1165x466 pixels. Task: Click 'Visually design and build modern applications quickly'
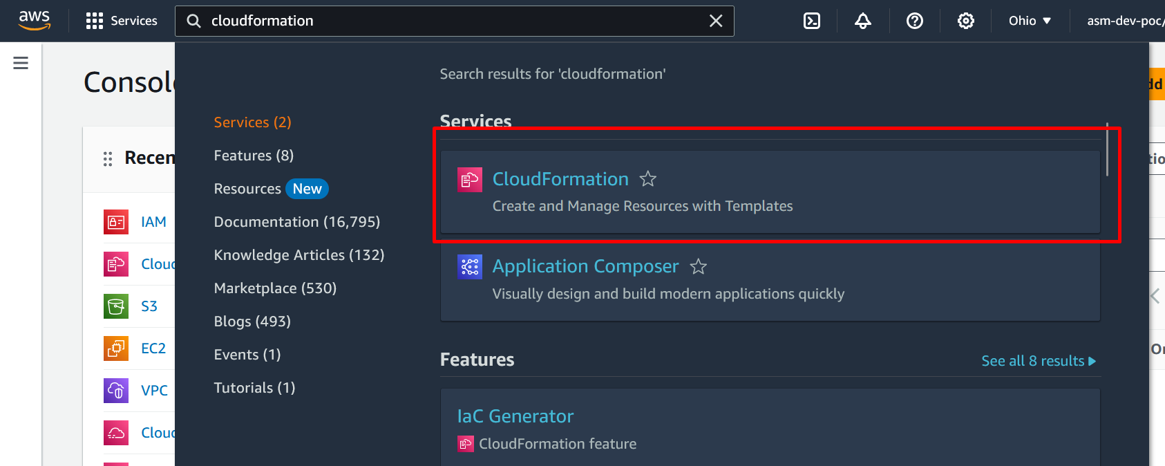668,294
